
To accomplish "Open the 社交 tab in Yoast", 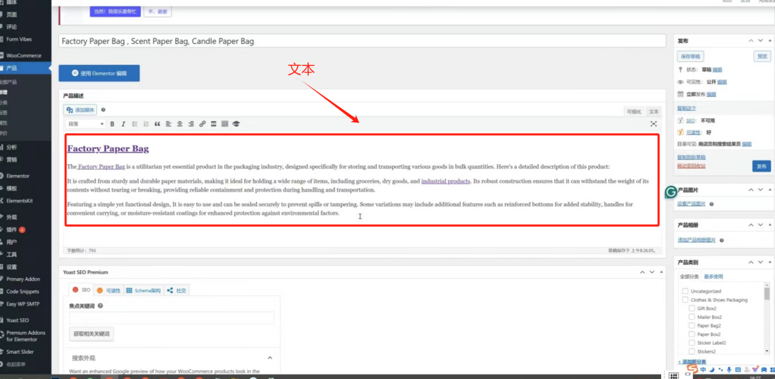I will [x=177, y=290].
